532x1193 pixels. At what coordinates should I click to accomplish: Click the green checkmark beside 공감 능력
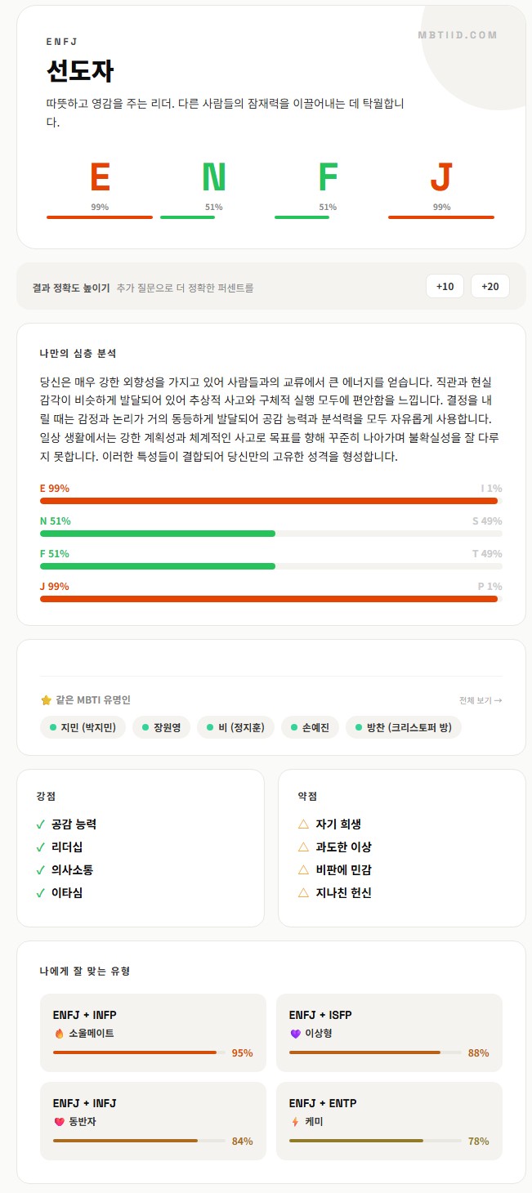(x=40, y=824)
